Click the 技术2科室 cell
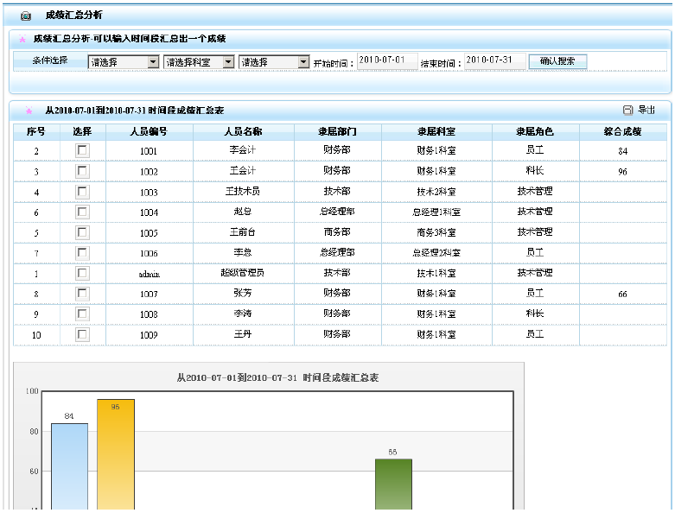The image size is (675, 513). 436,192
